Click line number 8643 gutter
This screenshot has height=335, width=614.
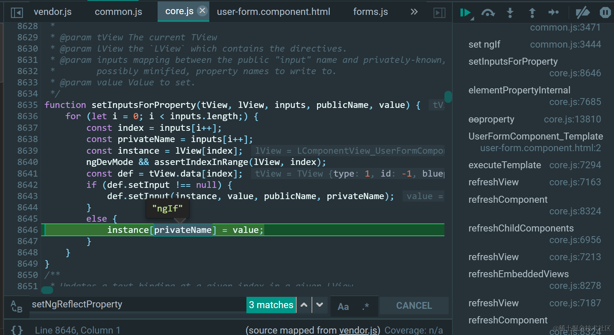[x=28, y=196]
